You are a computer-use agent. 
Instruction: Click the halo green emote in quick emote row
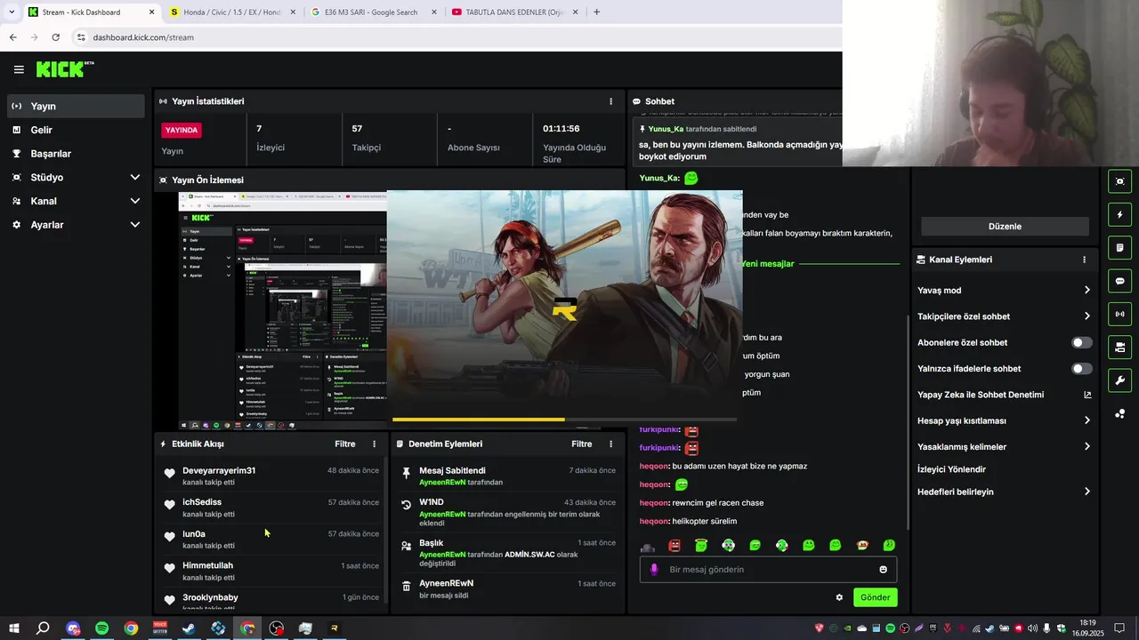[x=701, y=545]
